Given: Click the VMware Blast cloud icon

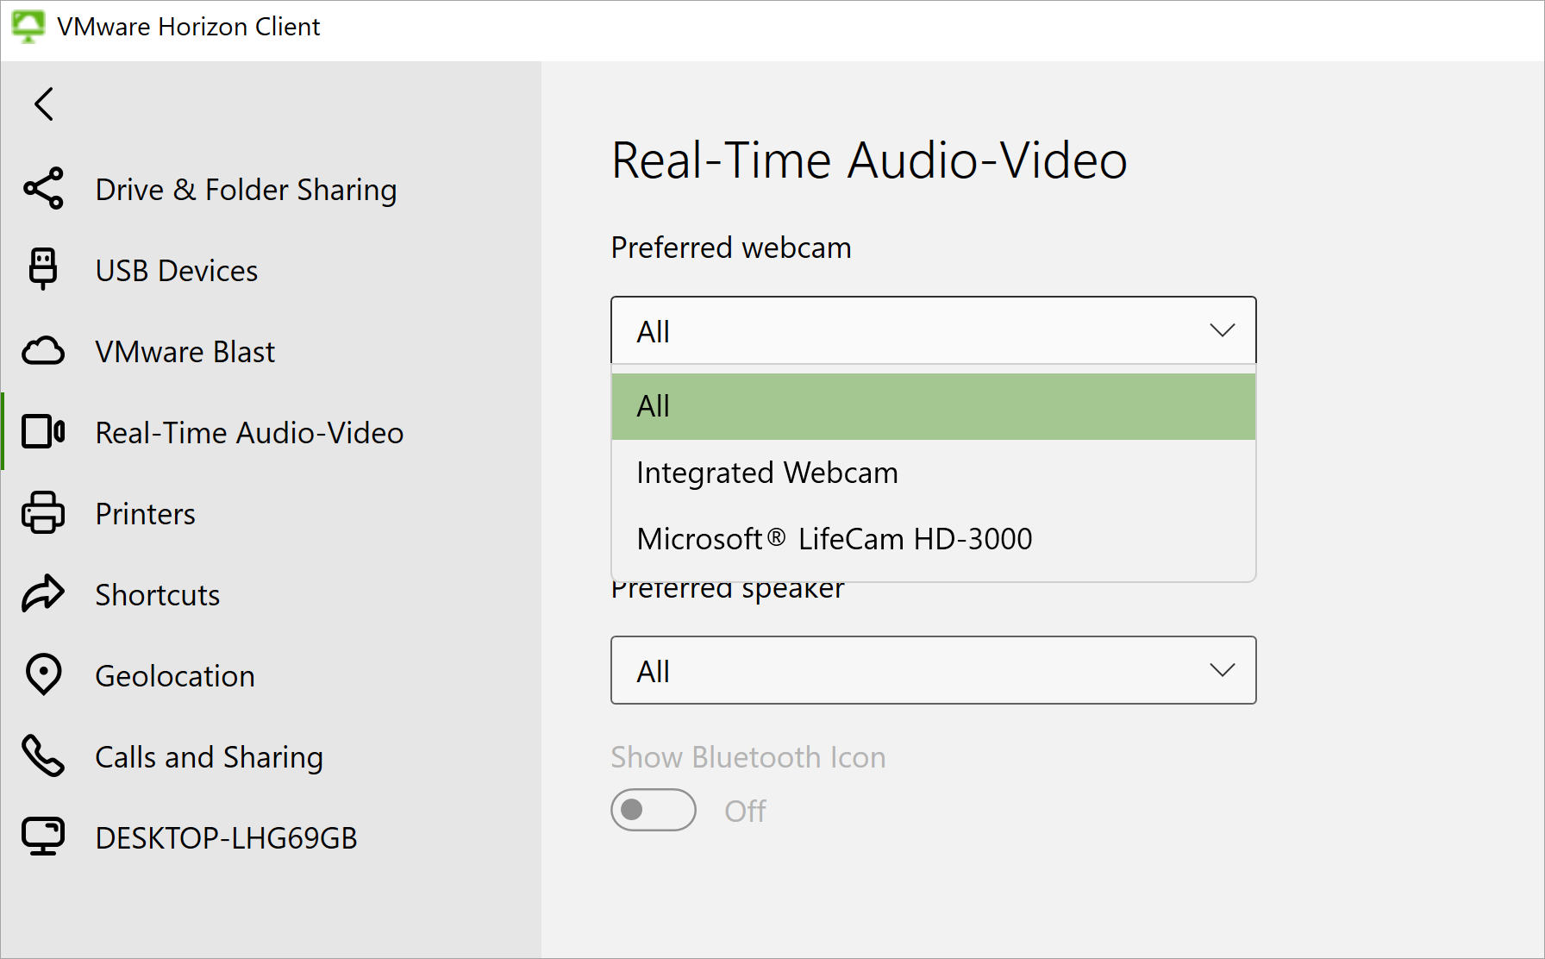Looking at the screenshot, I should tap(43, 351).
